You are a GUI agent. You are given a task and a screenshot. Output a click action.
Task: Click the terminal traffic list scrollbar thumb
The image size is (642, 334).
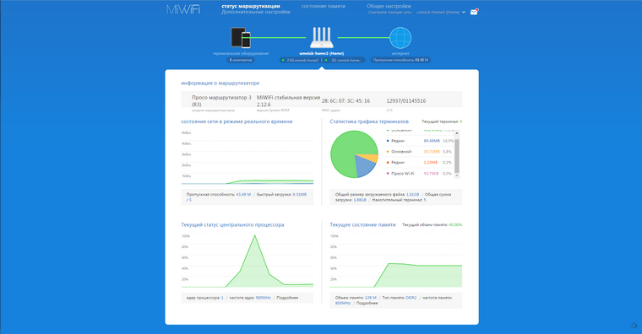pos(457,156)
